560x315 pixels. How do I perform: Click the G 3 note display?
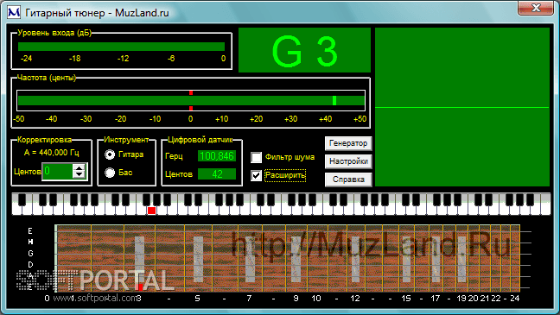pos(304,50)
